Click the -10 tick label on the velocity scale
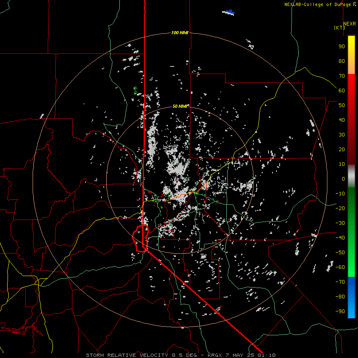 [340, 194]
